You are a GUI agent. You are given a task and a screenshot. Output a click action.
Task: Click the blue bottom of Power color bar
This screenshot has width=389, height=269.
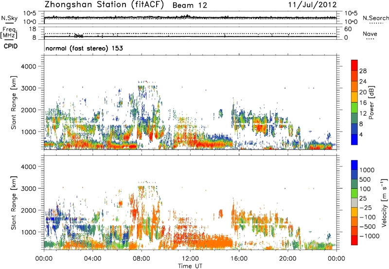point(354,139)
